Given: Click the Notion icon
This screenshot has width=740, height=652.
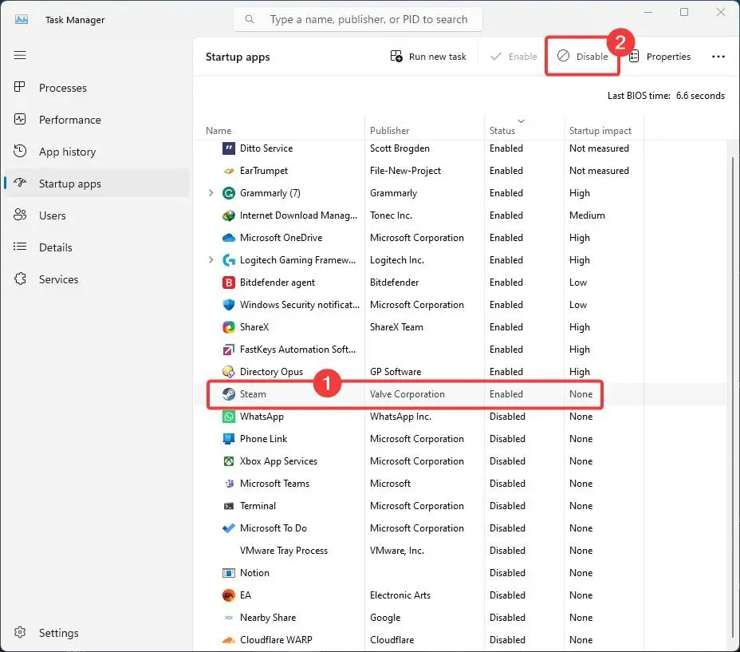Looking at the screenshot, I should point(228,573).
